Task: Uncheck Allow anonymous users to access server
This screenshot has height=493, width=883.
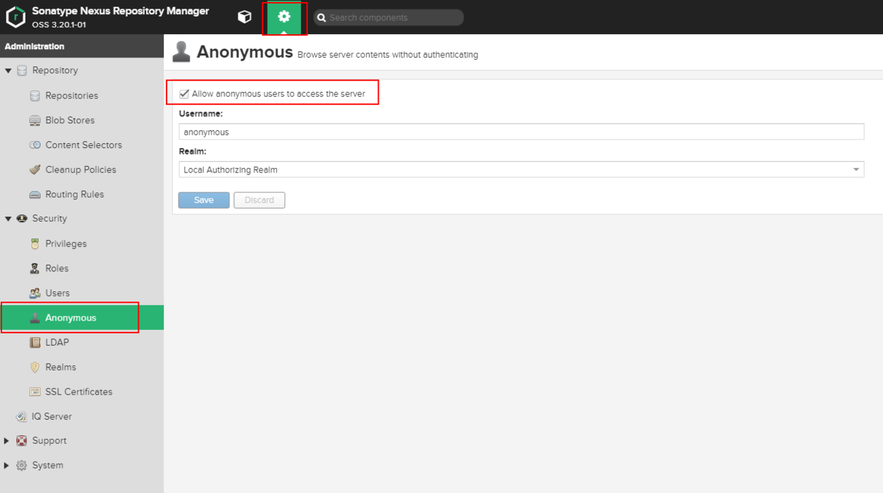Action: (x=184, y=94)
